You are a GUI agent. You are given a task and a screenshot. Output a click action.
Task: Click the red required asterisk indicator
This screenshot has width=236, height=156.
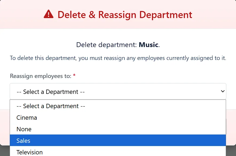[74, 76]
